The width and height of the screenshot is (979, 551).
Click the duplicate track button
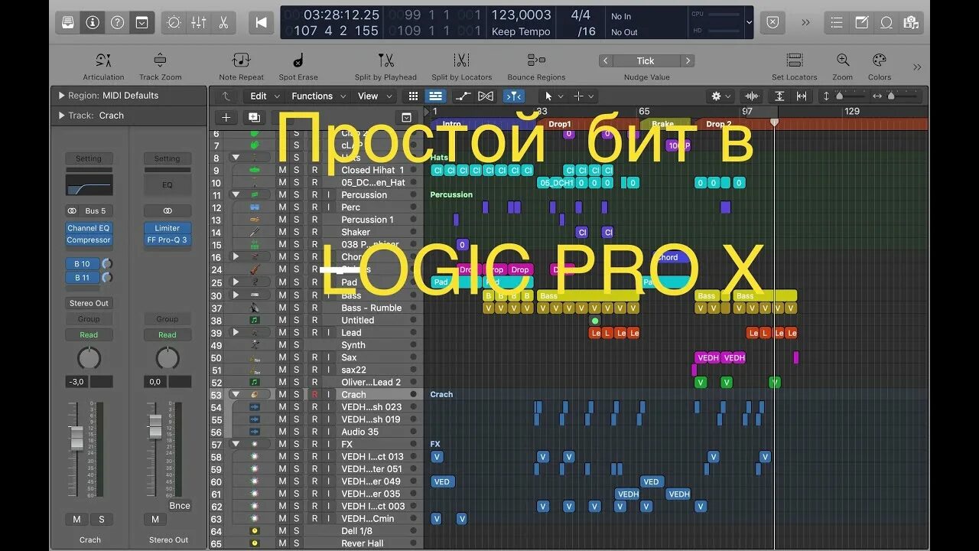[253, 117]
